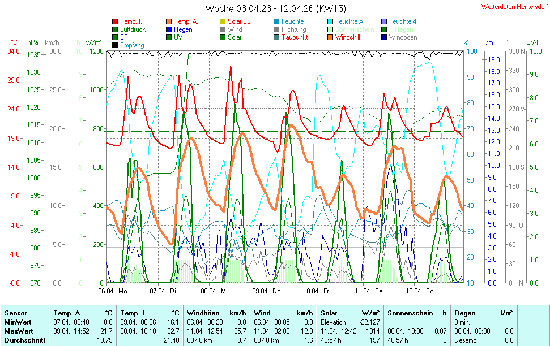The image size is (550, 346).
Task: Click the hPa axis unit label
Action: pos(33,42)
